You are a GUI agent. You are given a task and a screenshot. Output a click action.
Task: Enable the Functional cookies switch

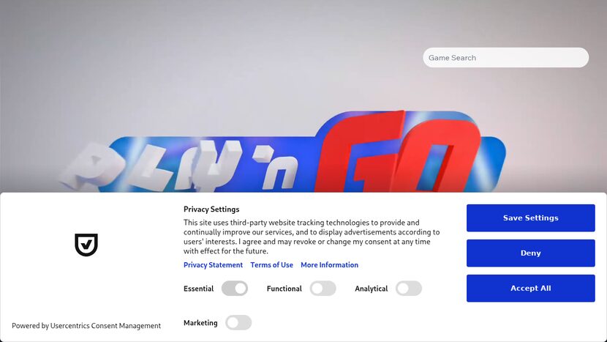tap(323, 289)
